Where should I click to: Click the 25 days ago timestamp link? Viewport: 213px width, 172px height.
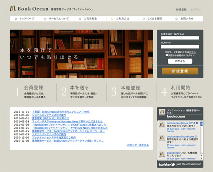[173, 145]
